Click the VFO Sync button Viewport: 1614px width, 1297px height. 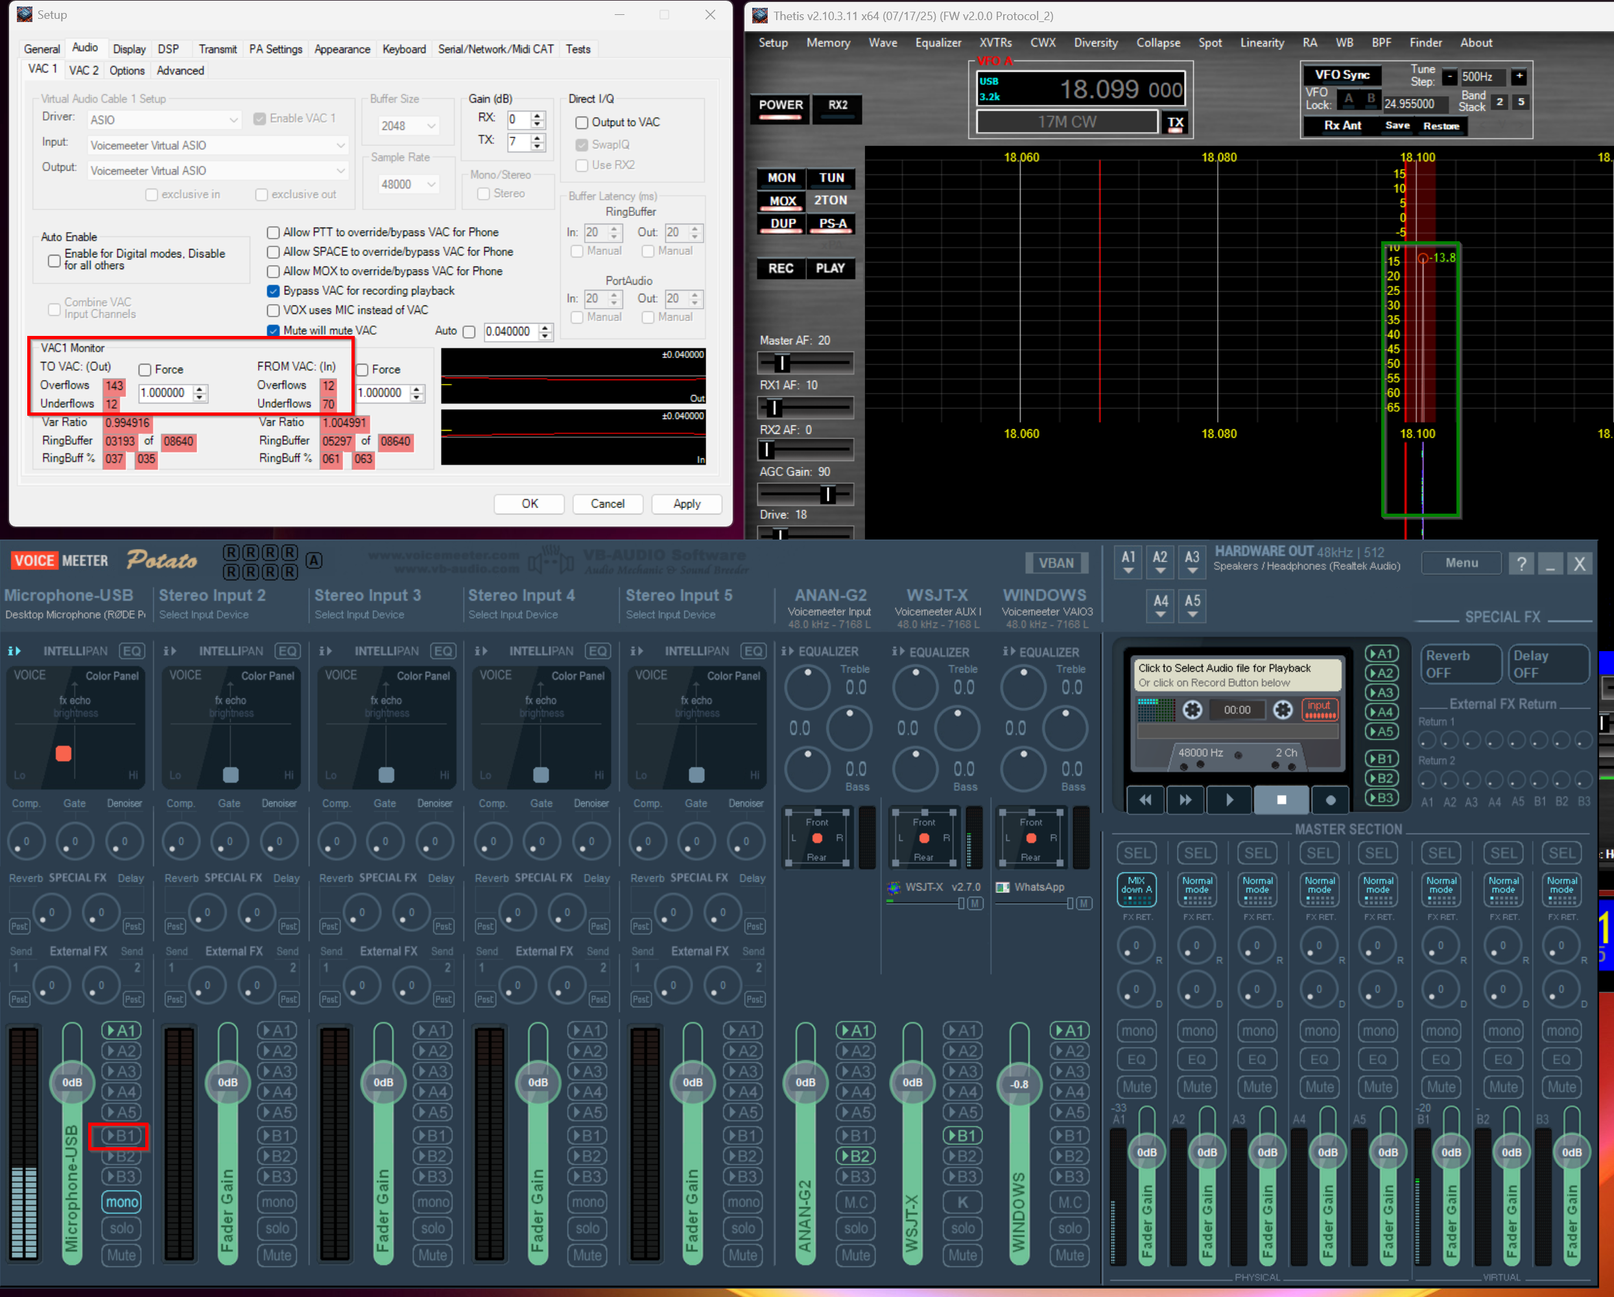tap(1342, 75)
